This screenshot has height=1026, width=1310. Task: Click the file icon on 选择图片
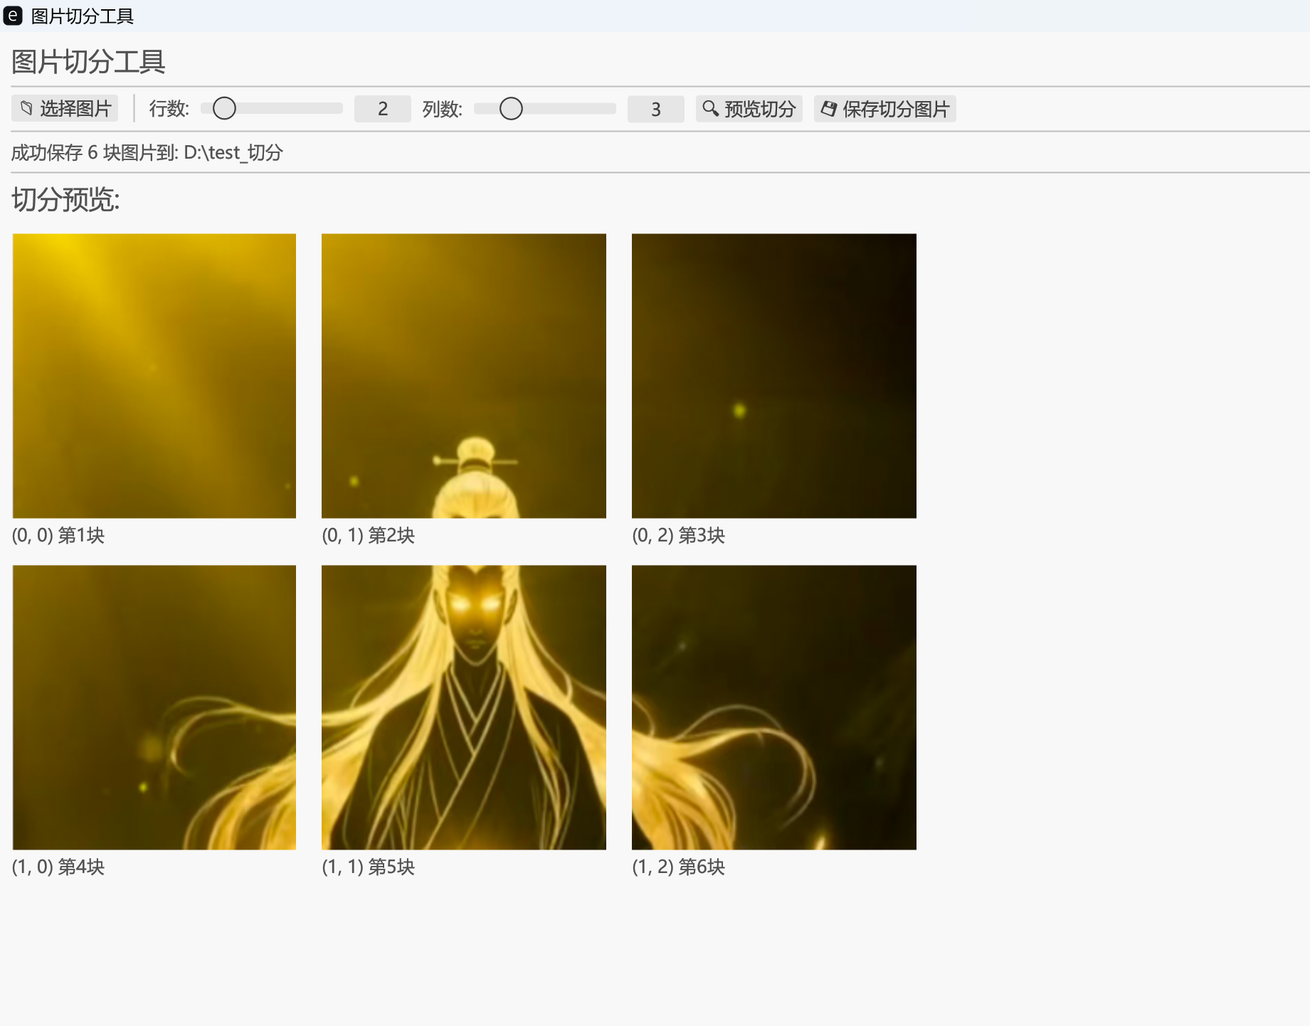click(x=26, y=108)
